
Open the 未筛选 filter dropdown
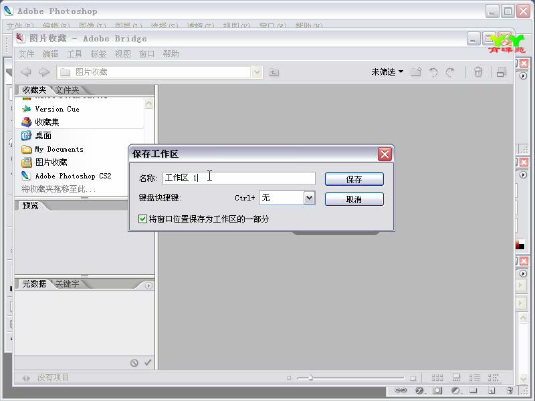387,72
